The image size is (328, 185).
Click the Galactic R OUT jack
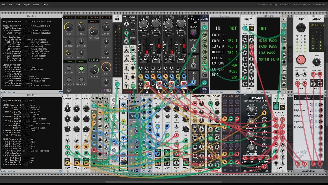(320, 164)
